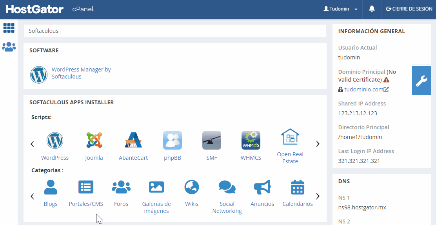Click the Wikis category label
This screenshot has width=436, height=225.
point(192,204)
